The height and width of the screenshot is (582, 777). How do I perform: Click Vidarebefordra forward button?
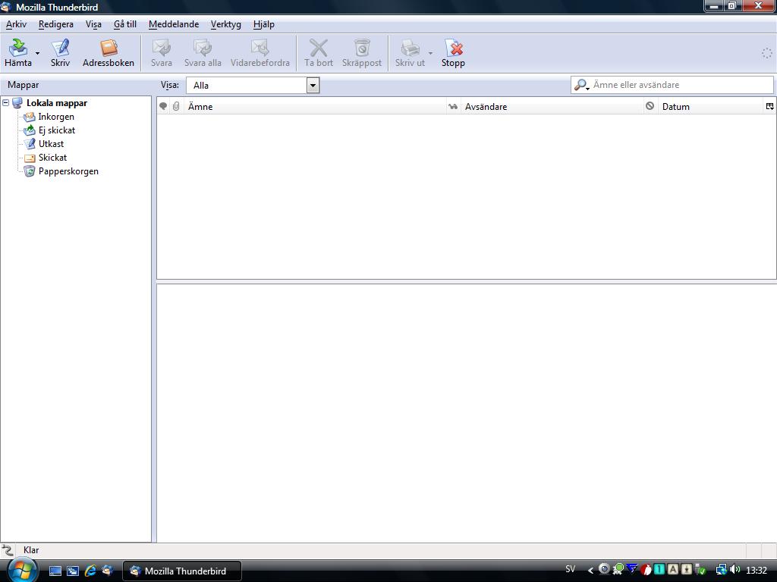coord(260,53)
